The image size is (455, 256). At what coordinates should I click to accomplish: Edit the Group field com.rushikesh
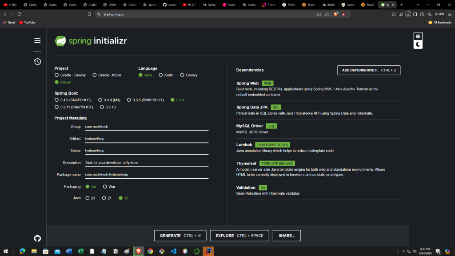(x=147, y=127)
